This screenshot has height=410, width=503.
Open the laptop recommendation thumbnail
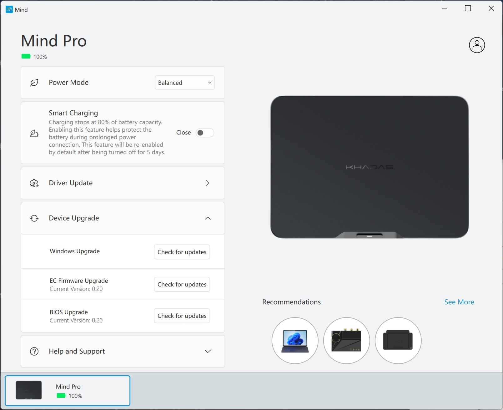click(295, 341)
